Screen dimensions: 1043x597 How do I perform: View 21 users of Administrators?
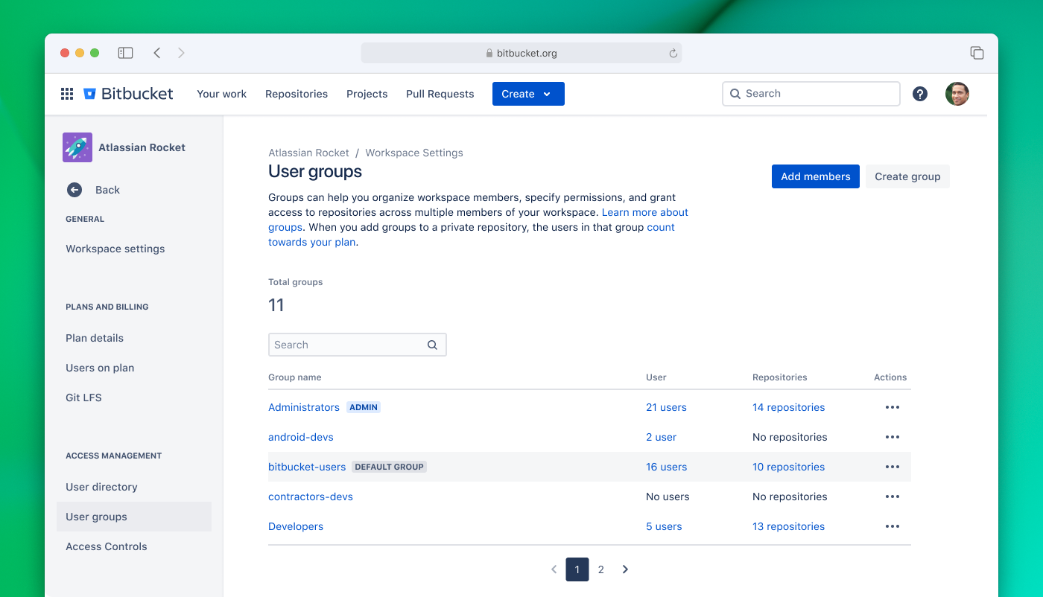(x=666, y=407)
